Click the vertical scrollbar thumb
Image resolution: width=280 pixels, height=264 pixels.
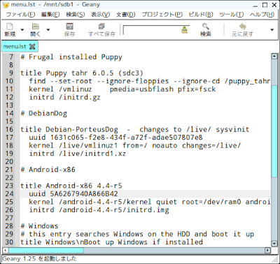[274, 131]
